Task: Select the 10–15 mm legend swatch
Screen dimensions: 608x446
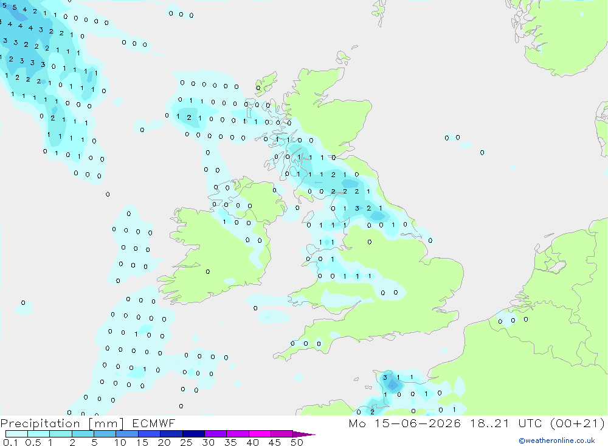Action: (x=127, y=434)
